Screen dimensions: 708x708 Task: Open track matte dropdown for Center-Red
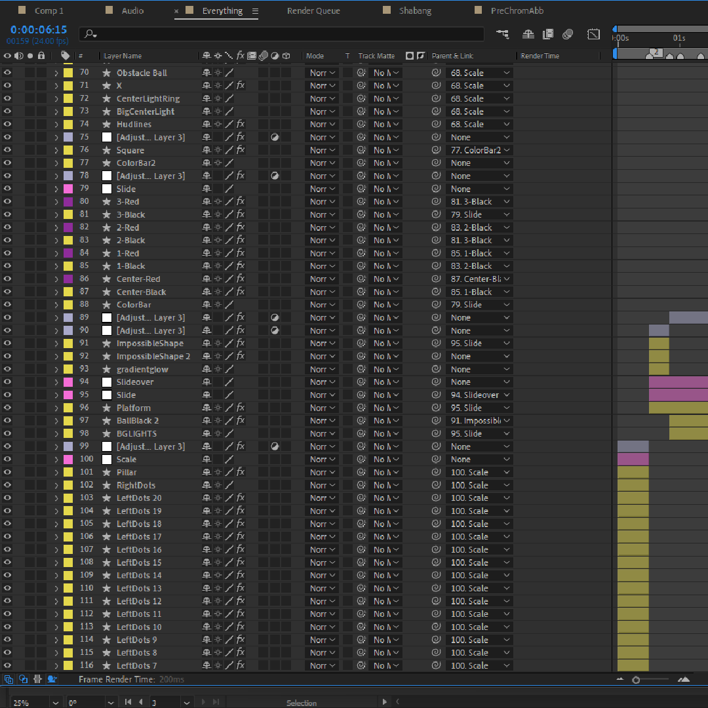[386, 279]
